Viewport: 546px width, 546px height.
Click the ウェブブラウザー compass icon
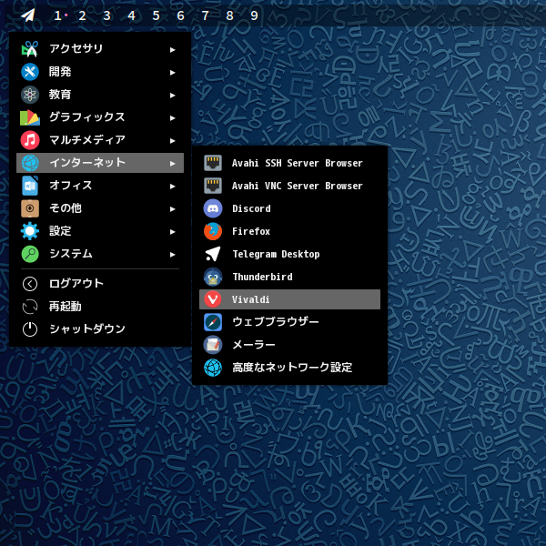pyautogui.click(x=213, y=322)
